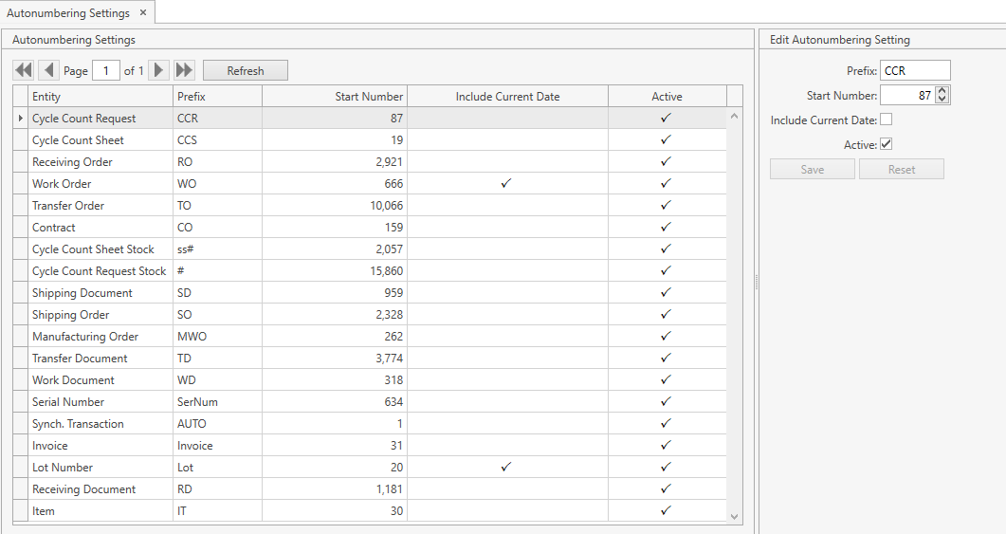Screen dimensions: 1006x534
Task: Click the Refresh button
Action: tap(246, 71)
